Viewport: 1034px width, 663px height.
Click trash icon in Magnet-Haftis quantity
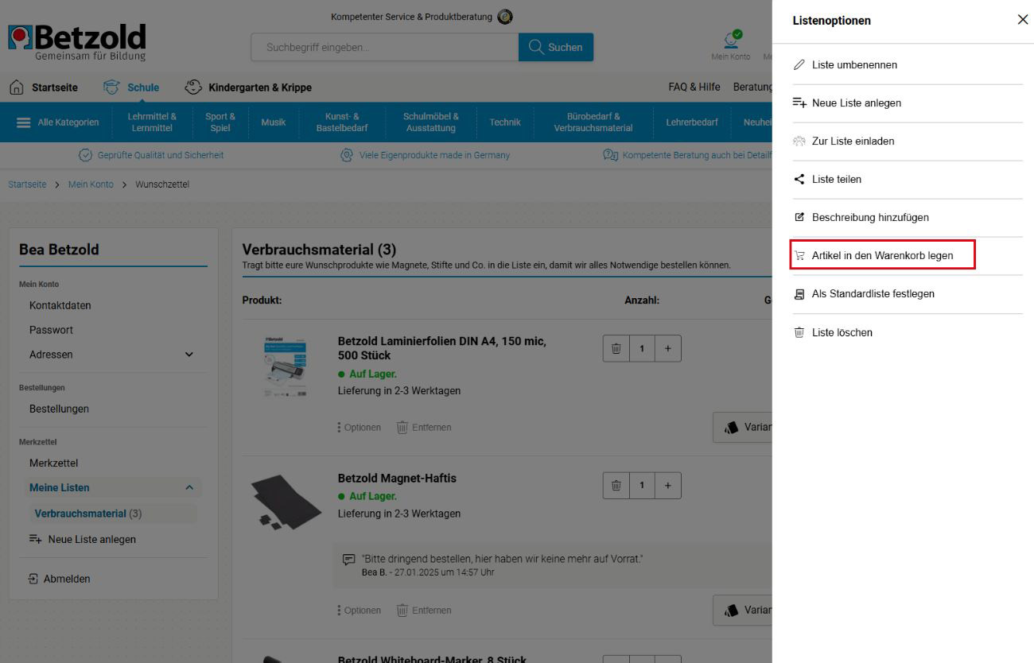pos(616,485)
